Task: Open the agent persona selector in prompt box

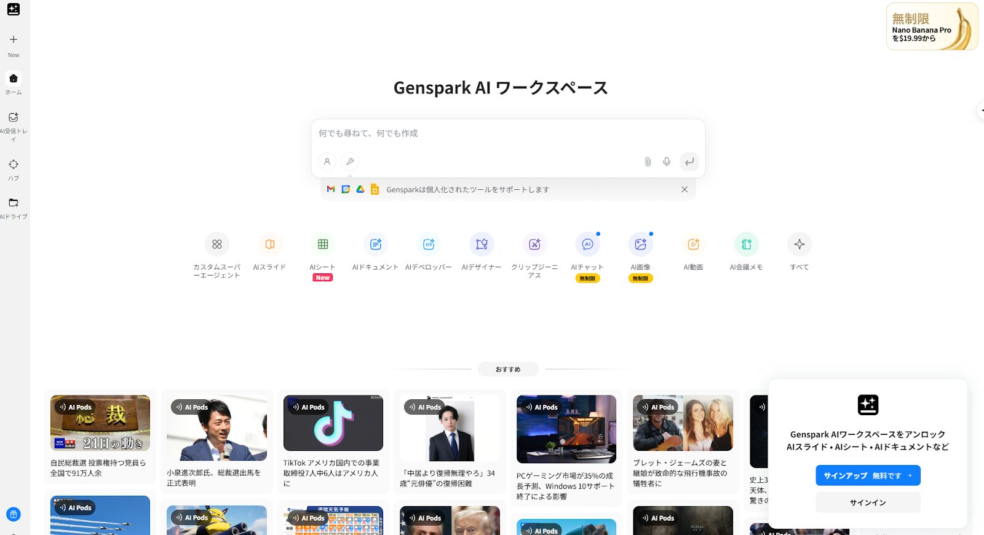Action: pyautogui.click(x=327, y=162)
